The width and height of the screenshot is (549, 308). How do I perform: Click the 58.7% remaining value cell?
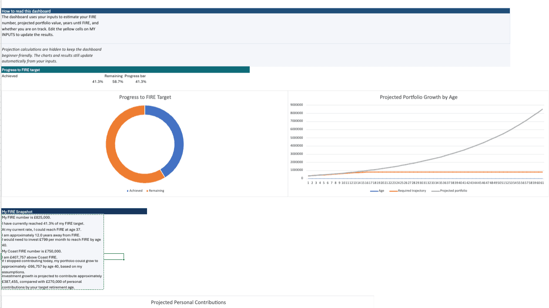coord(117,82)
